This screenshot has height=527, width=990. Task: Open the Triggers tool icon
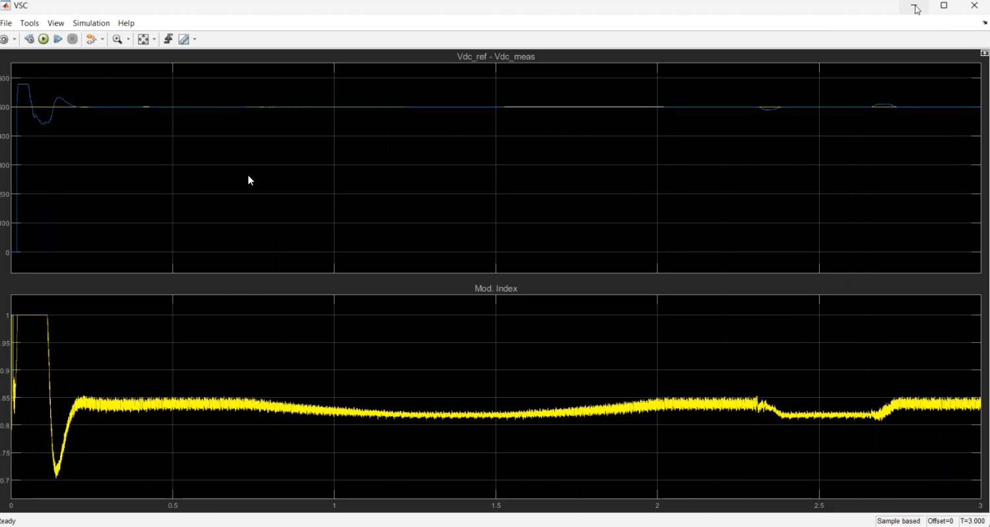[x=168, y=40]
